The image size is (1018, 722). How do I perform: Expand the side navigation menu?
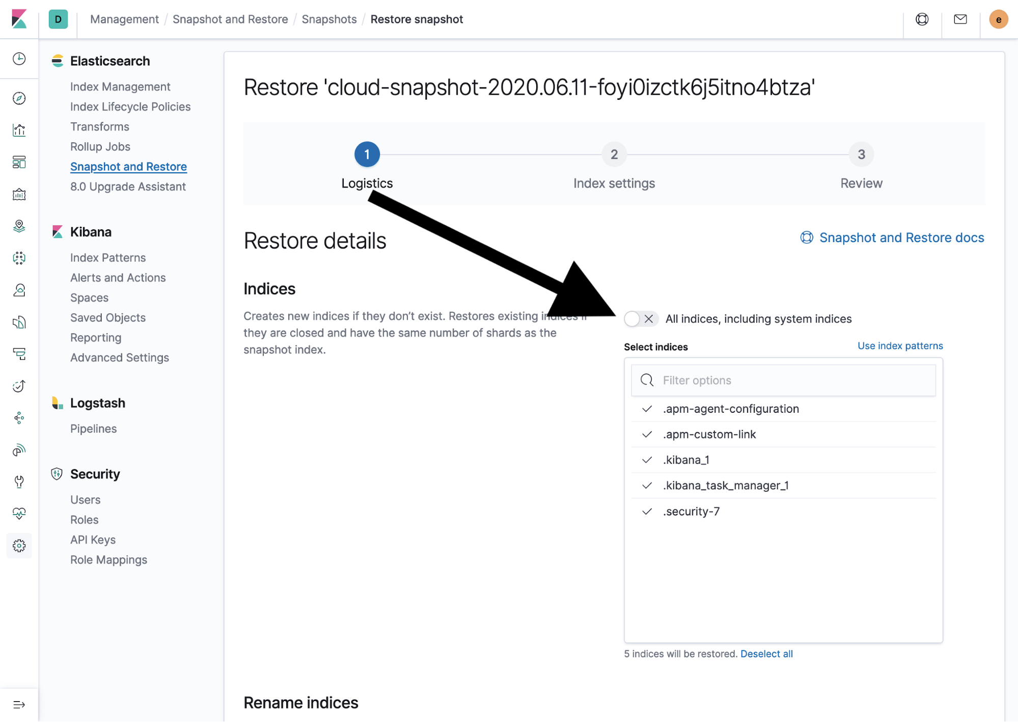19,705
